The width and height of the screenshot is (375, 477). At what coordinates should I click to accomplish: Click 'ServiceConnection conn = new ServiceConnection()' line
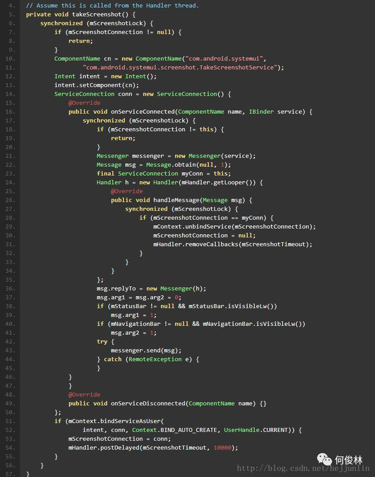142,94
